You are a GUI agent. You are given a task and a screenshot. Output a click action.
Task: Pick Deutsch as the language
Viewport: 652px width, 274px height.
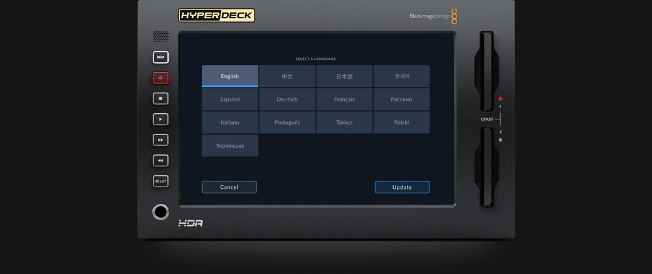click(x=287, y=99)
